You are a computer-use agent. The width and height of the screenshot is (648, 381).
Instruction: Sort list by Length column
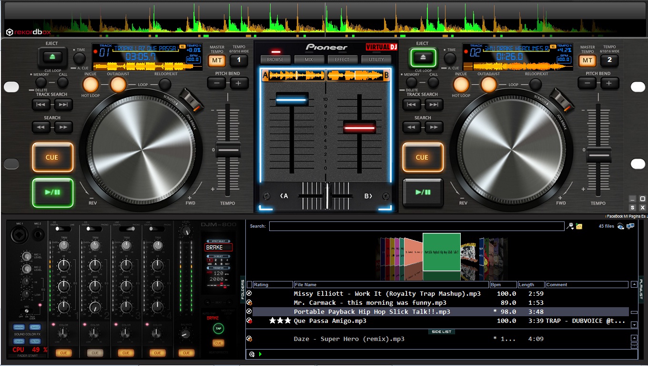pyautogui.click(x=531, y=285)
